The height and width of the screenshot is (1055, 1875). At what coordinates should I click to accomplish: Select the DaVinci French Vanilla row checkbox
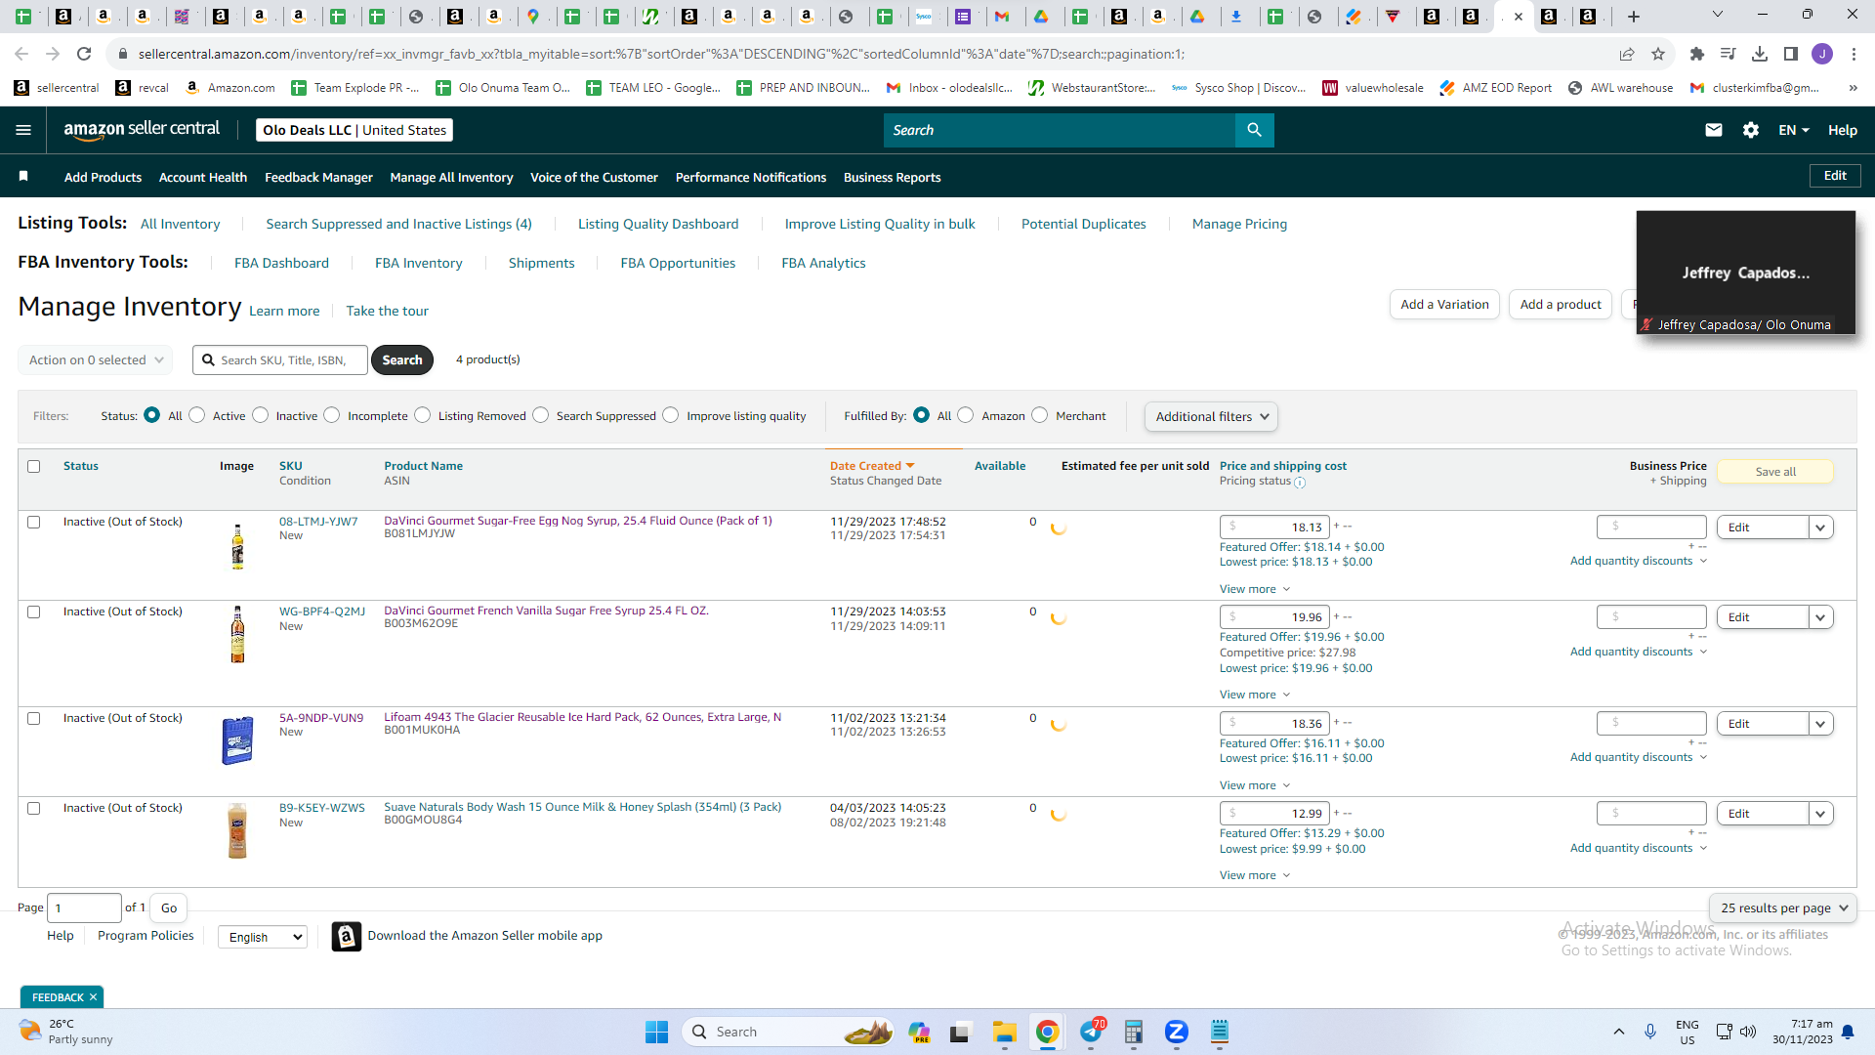pos(34,612)
